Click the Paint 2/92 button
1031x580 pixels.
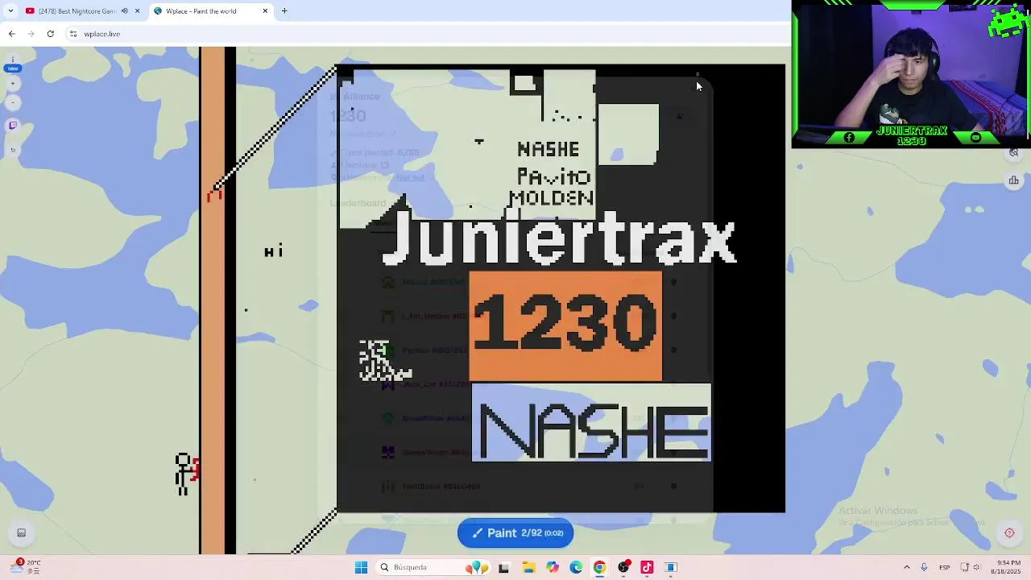(515, 532)
